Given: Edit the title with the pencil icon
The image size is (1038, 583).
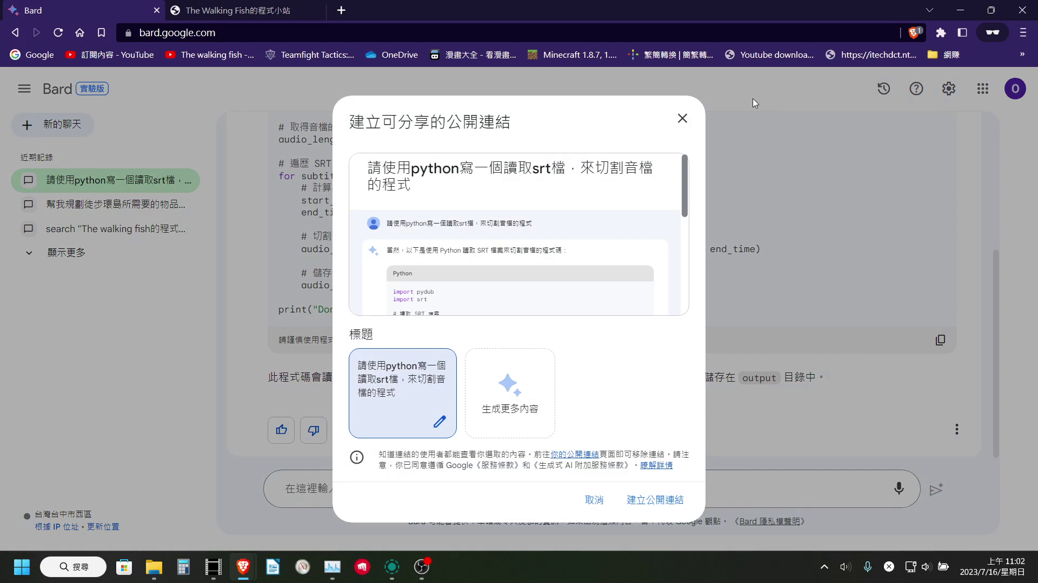Looking at the screenshot, I should (x=440, y=422).
